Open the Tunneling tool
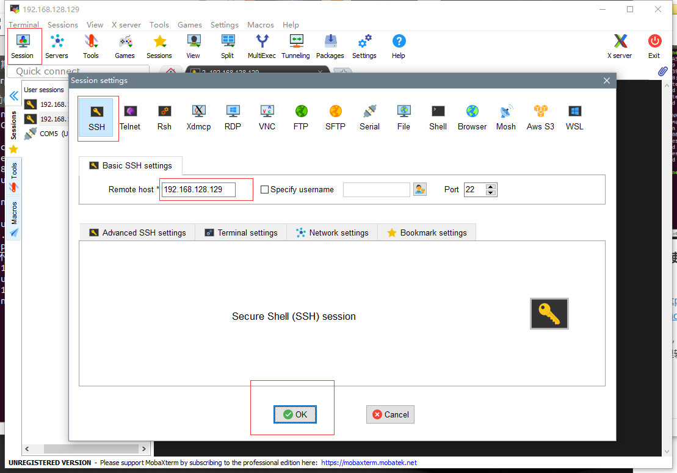Screen dimensions: 677x473 point(295,46)
